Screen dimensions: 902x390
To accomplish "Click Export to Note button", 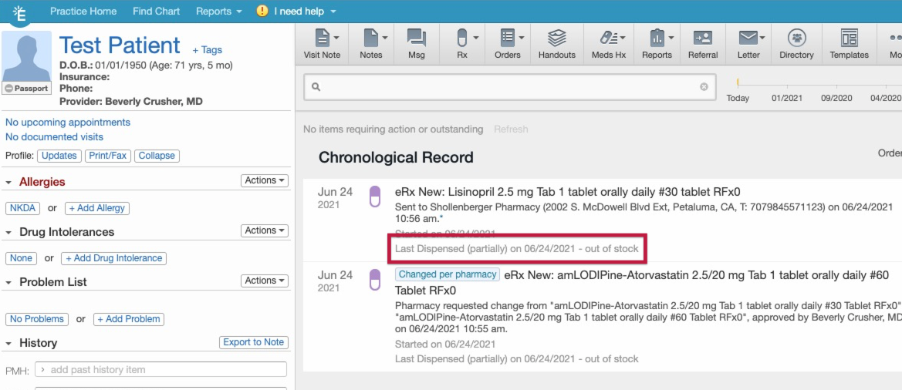I will coord(253,342).
